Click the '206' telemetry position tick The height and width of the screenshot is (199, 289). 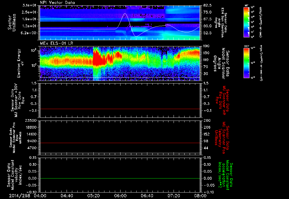206,127
